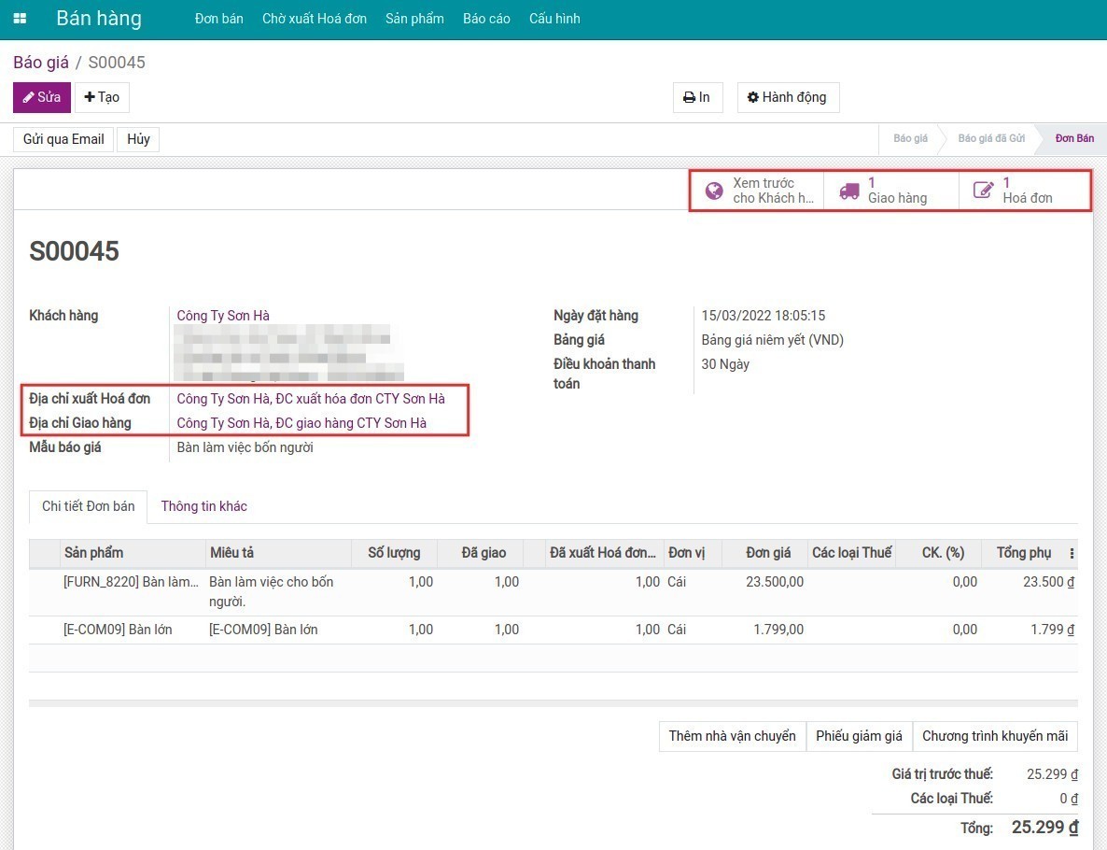Open the Báo cáo menu
Viewport: 1107px width, 850px height.
pyautogui.click(x=486, y=19)
